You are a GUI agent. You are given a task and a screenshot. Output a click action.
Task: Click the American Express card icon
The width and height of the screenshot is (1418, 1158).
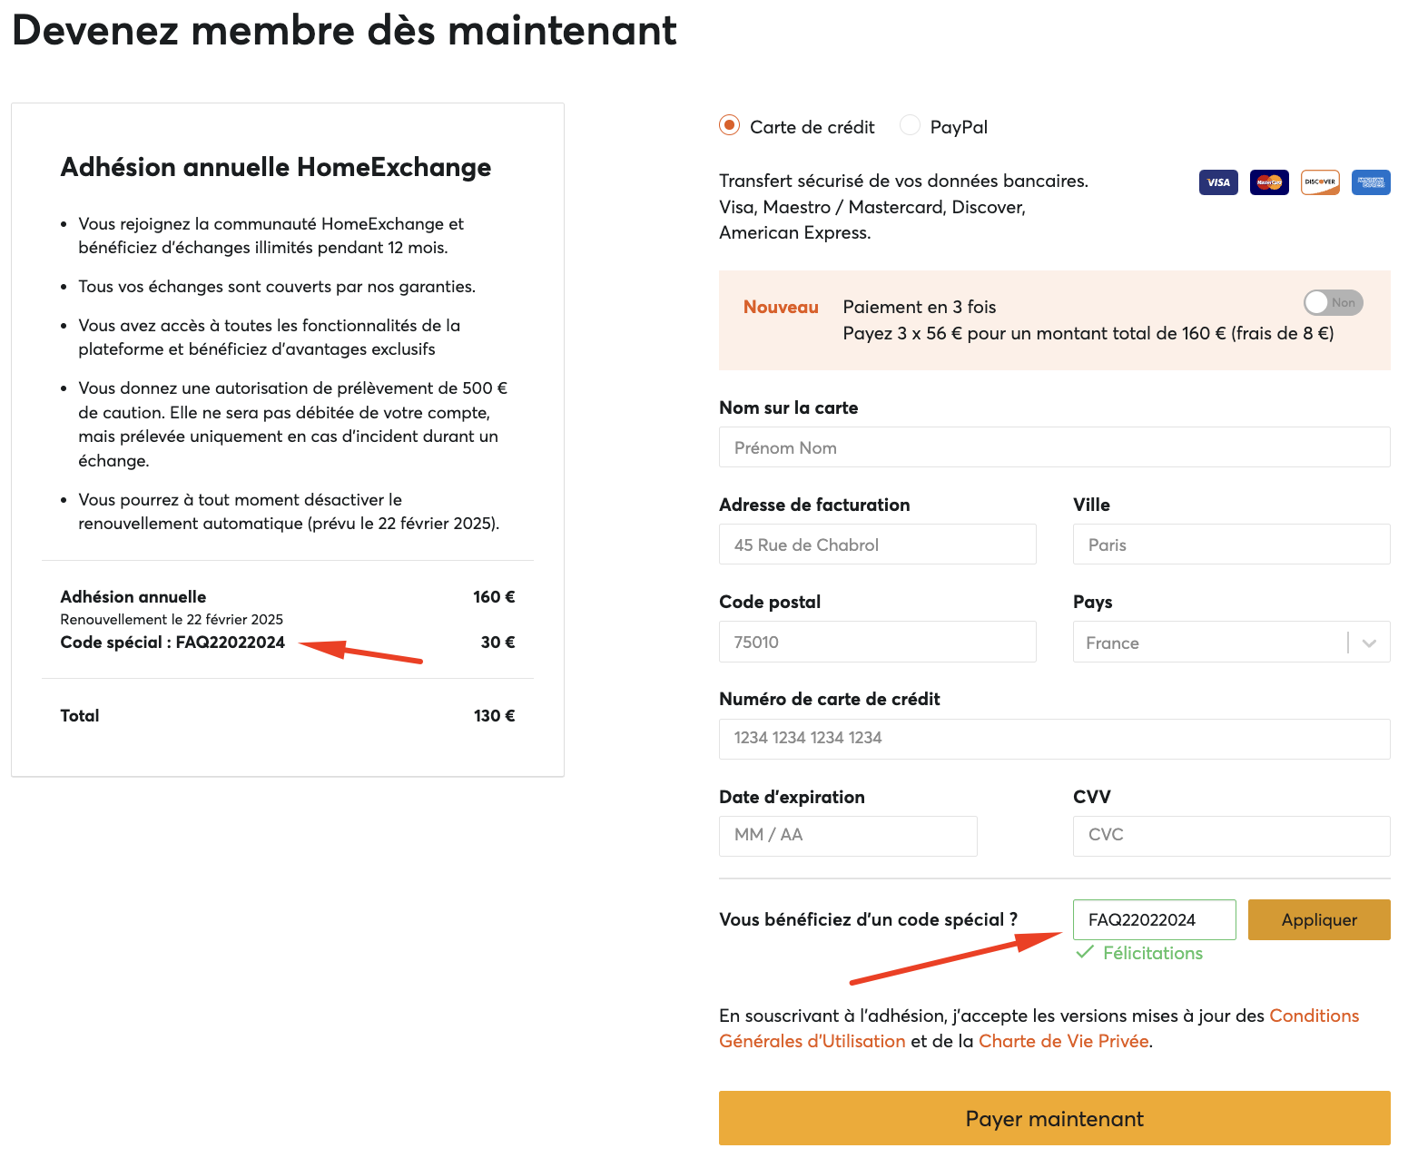pyautogui.click(x=1371, y=182)
